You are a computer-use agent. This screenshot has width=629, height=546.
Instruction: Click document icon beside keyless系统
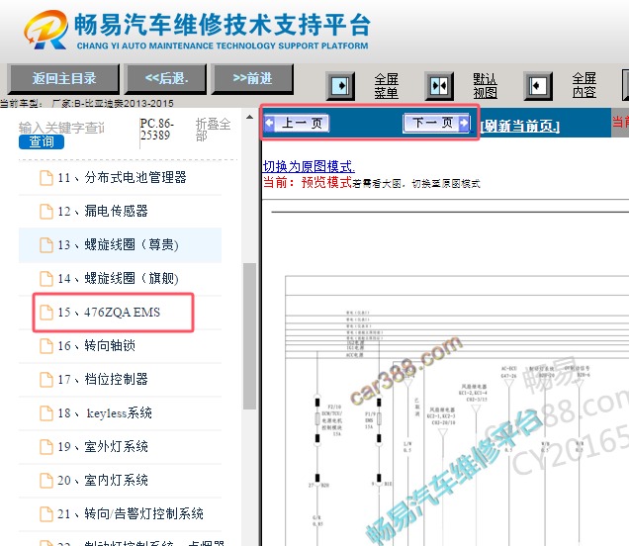point(46,413)
